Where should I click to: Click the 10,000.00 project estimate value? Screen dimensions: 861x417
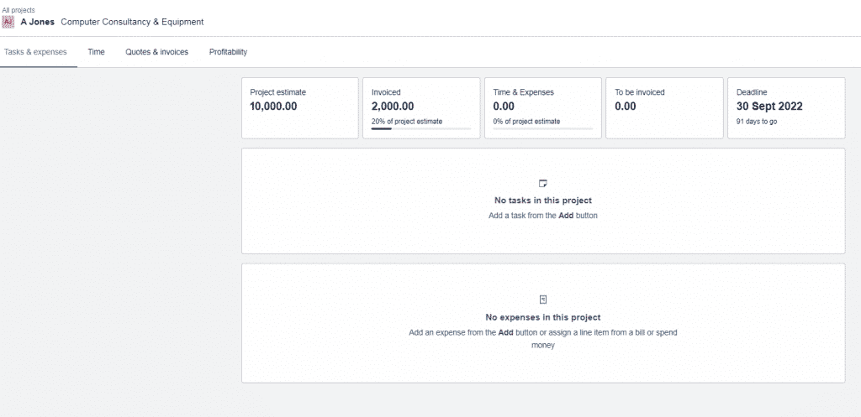(273, 107)
